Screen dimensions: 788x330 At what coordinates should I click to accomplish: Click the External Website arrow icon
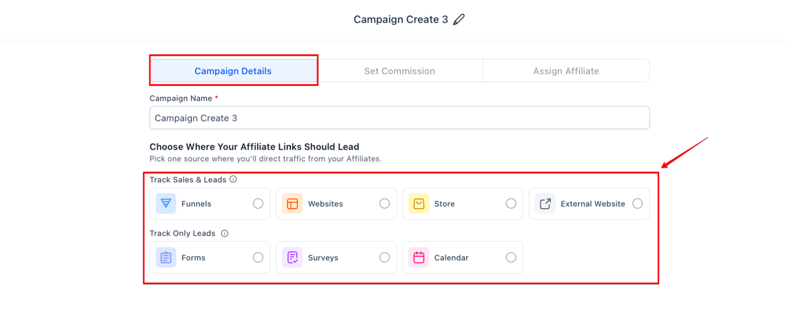545,203
